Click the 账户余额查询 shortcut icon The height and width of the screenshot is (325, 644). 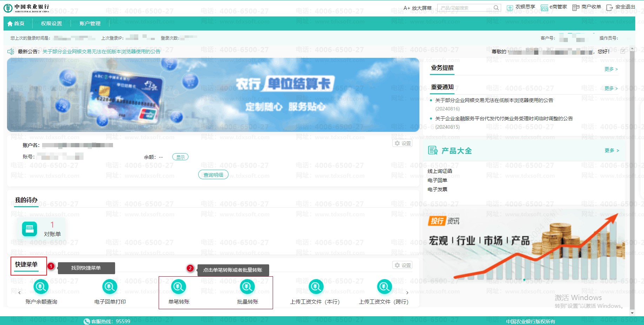coord(41,287)
